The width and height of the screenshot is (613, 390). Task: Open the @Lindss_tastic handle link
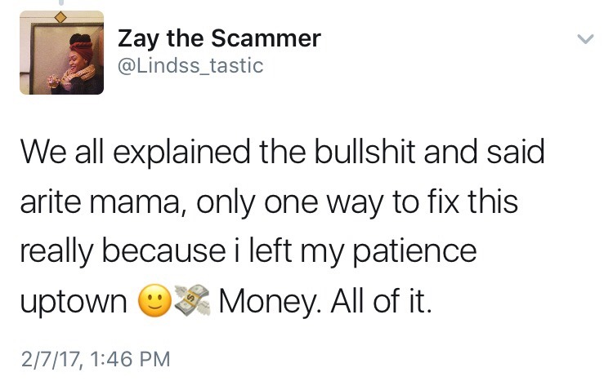[x=190, y=65]
